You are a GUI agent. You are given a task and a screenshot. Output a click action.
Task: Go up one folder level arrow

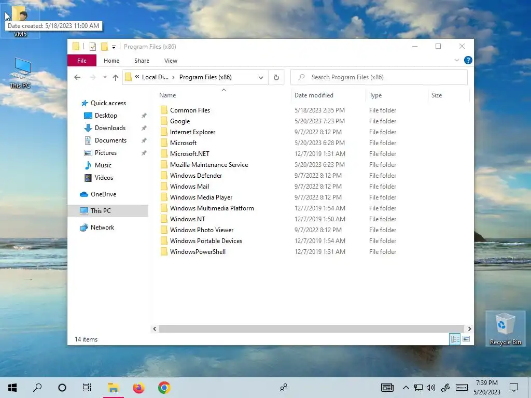coord(116,78)
